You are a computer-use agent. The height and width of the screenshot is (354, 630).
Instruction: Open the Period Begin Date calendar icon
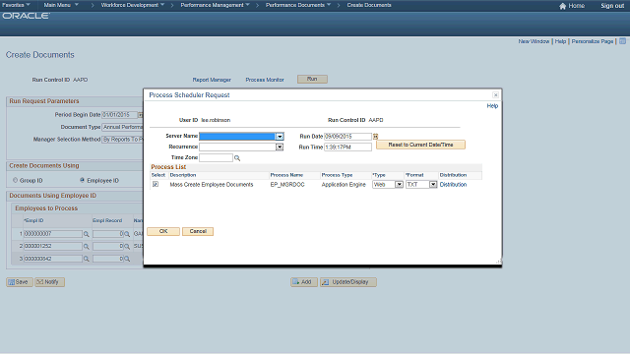[140, 115]
